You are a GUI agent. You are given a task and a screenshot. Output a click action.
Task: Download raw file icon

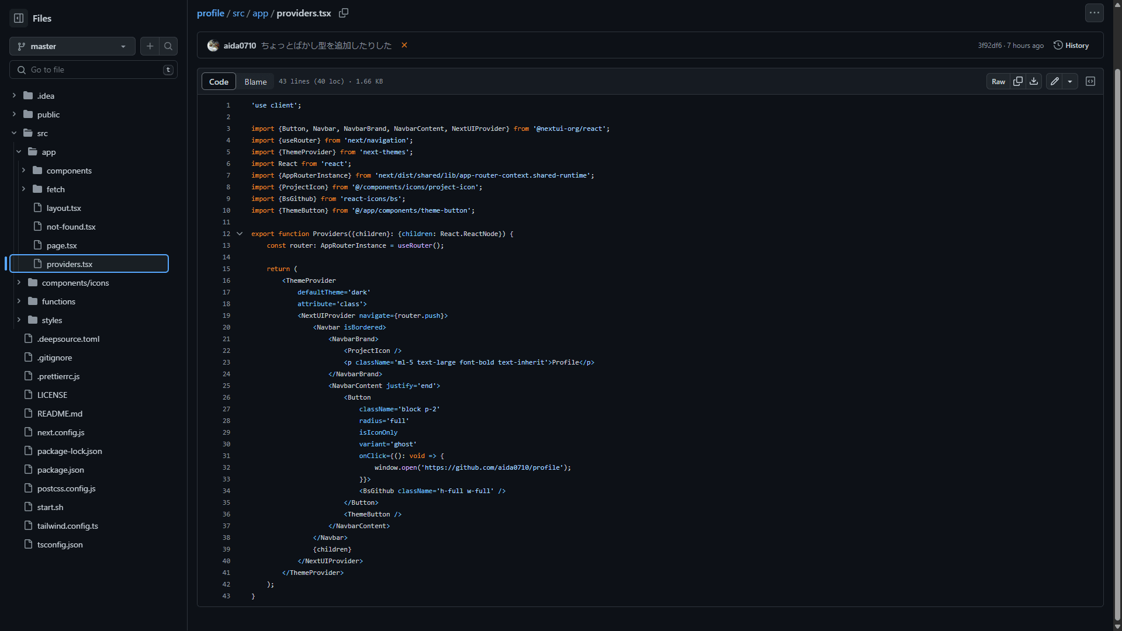pyautogui.click(x=1034, y=81)
